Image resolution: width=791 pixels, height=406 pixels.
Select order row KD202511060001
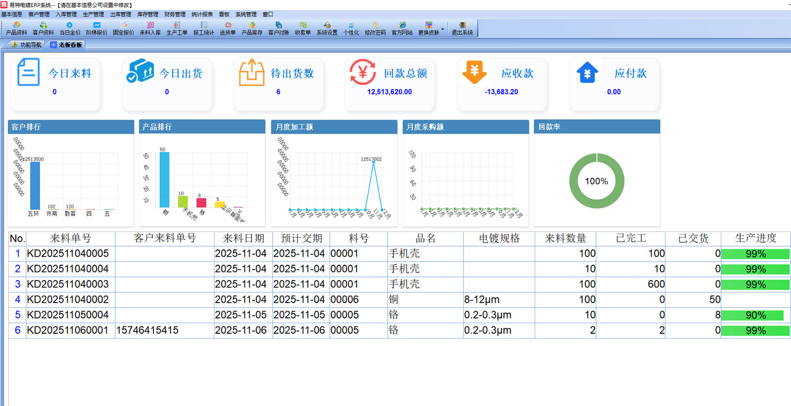point(68,331)
